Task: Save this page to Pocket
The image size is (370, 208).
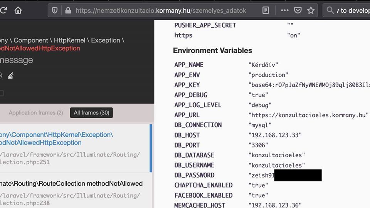Action: (298, 10)
